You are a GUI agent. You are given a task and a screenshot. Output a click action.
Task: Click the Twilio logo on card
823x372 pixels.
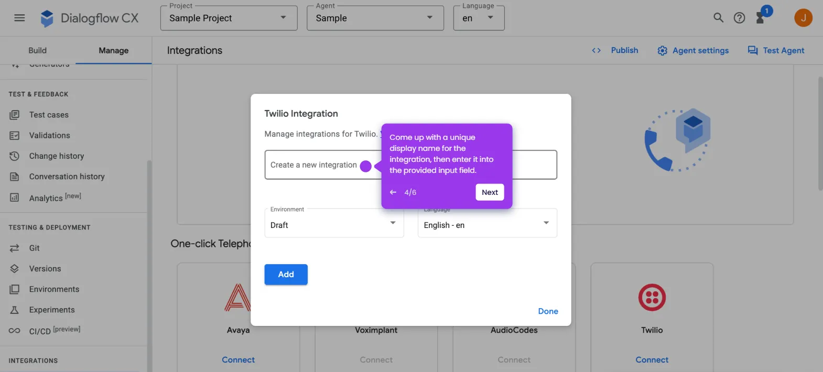[652, 297]
